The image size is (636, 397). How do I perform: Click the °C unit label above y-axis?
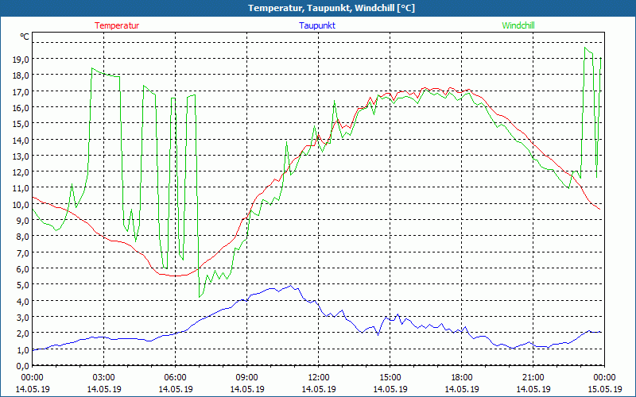click(x=24, y=37)
